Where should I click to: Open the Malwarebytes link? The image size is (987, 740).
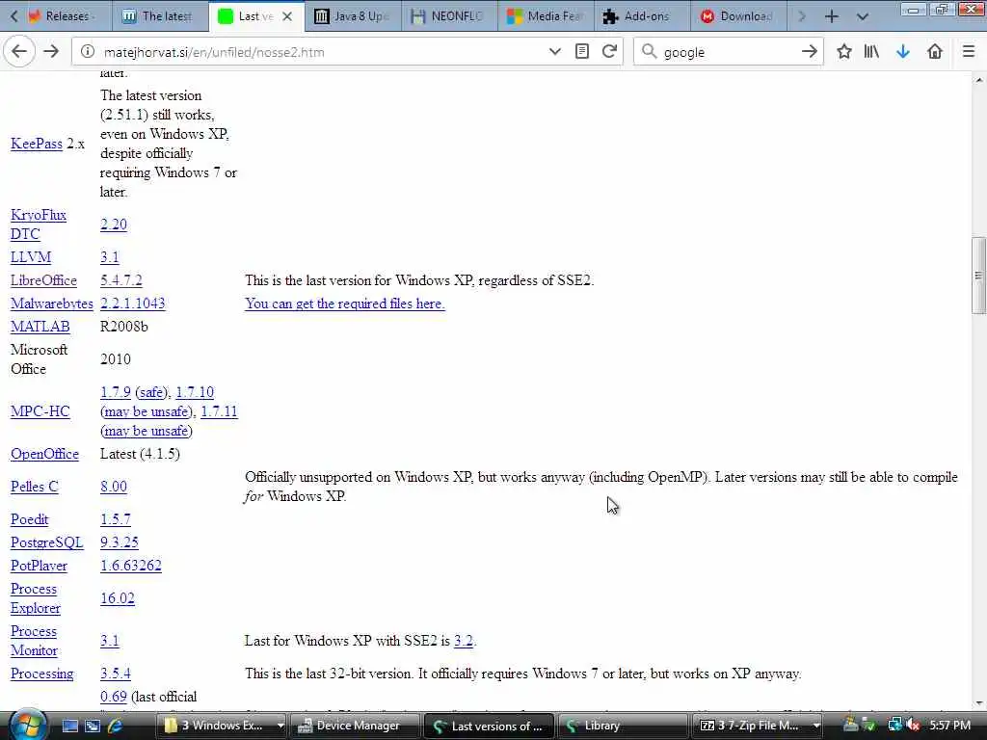[52, 304]
